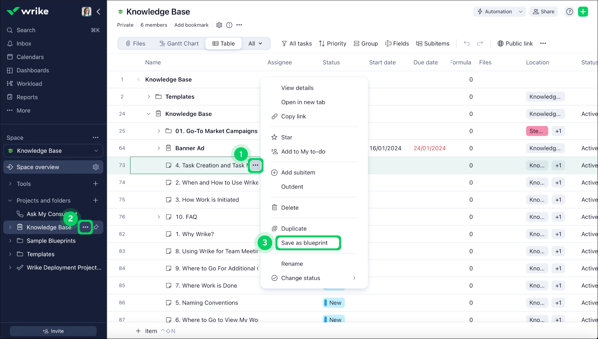Click the pink Ste... location tag
The width and height of the screenshot is (598, 339).
[x=537, y=131]
